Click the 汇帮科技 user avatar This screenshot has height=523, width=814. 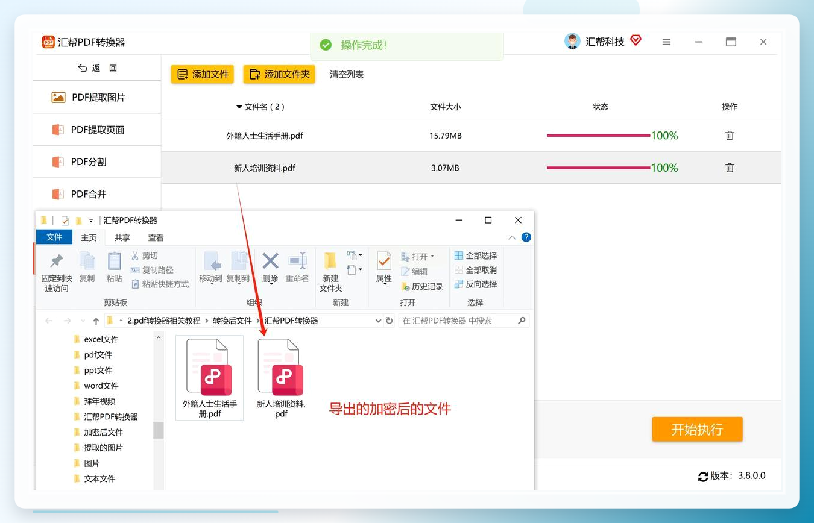(x=572, y=42)
